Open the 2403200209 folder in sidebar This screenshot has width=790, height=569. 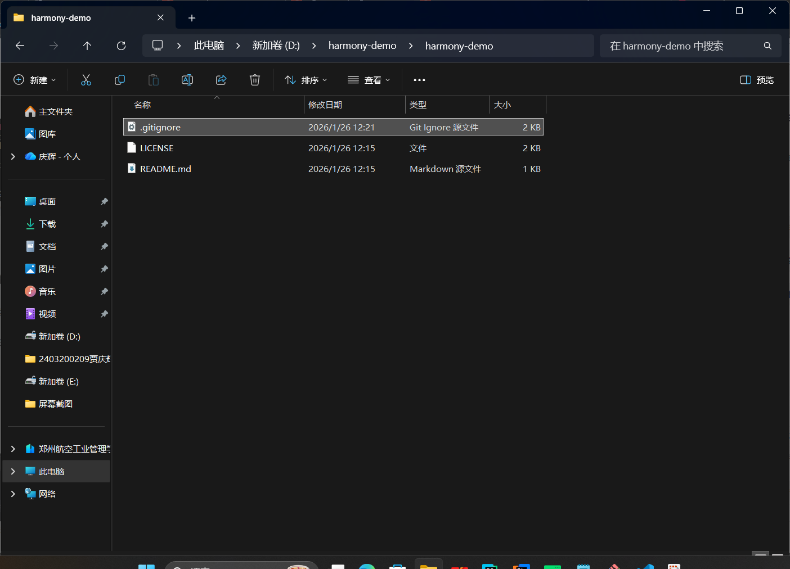point(74,359)
